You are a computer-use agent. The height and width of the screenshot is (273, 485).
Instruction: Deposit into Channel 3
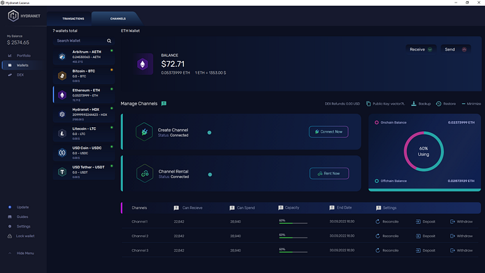pos(425,250)
